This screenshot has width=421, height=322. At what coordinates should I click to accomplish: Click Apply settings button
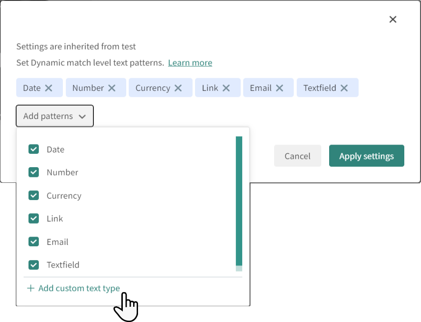point(366,156)
